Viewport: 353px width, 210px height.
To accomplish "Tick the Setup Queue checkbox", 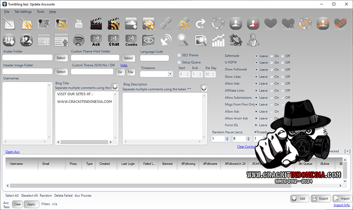I will [x=179, y=62].
